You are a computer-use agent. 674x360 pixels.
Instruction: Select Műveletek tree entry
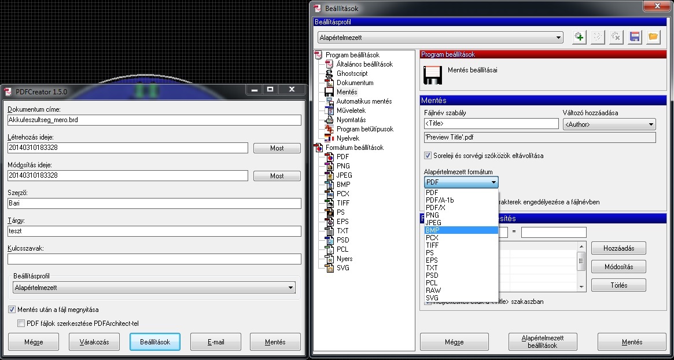(351, 111)
